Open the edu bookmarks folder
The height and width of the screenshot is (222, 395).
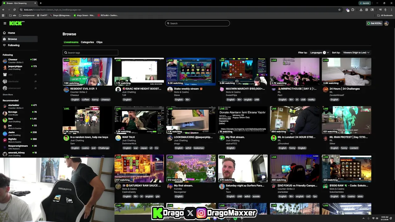click(x=13, y=15)
